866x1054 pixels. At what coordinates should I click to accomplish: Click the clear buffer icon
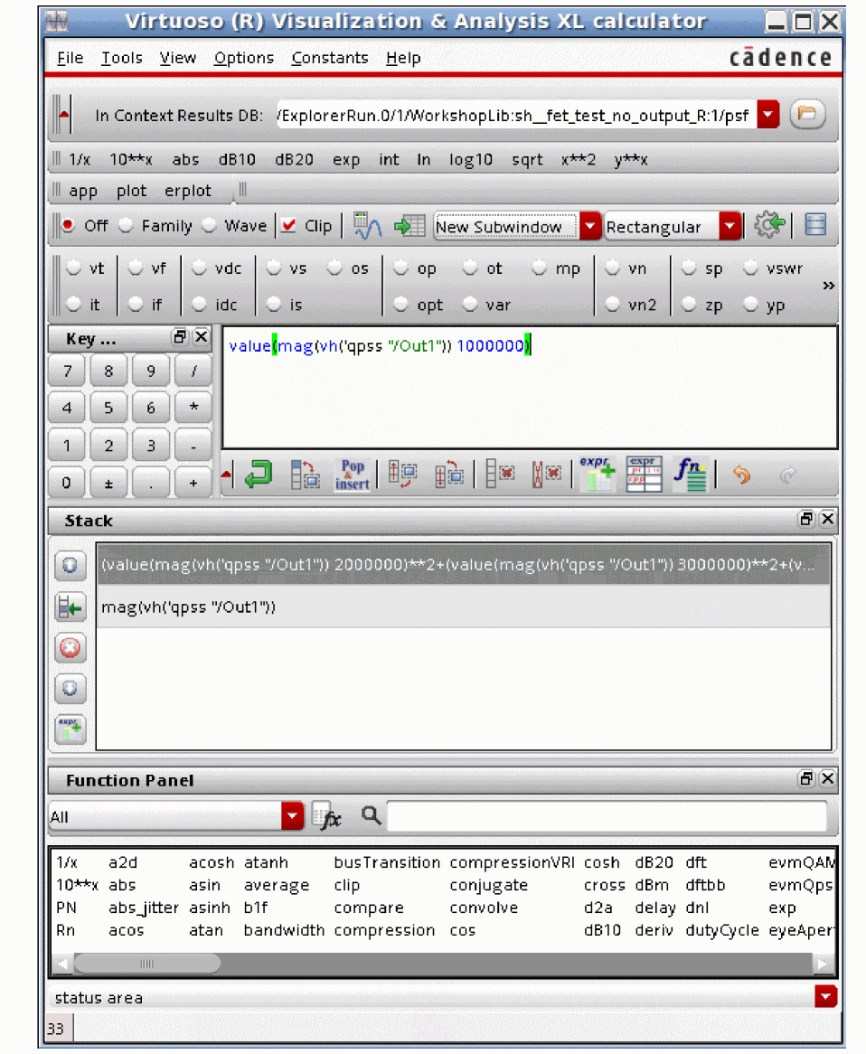500,475
